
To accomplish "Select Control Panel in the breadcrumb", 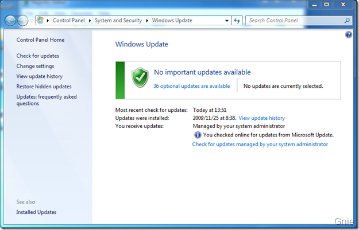I will [69, 20].
